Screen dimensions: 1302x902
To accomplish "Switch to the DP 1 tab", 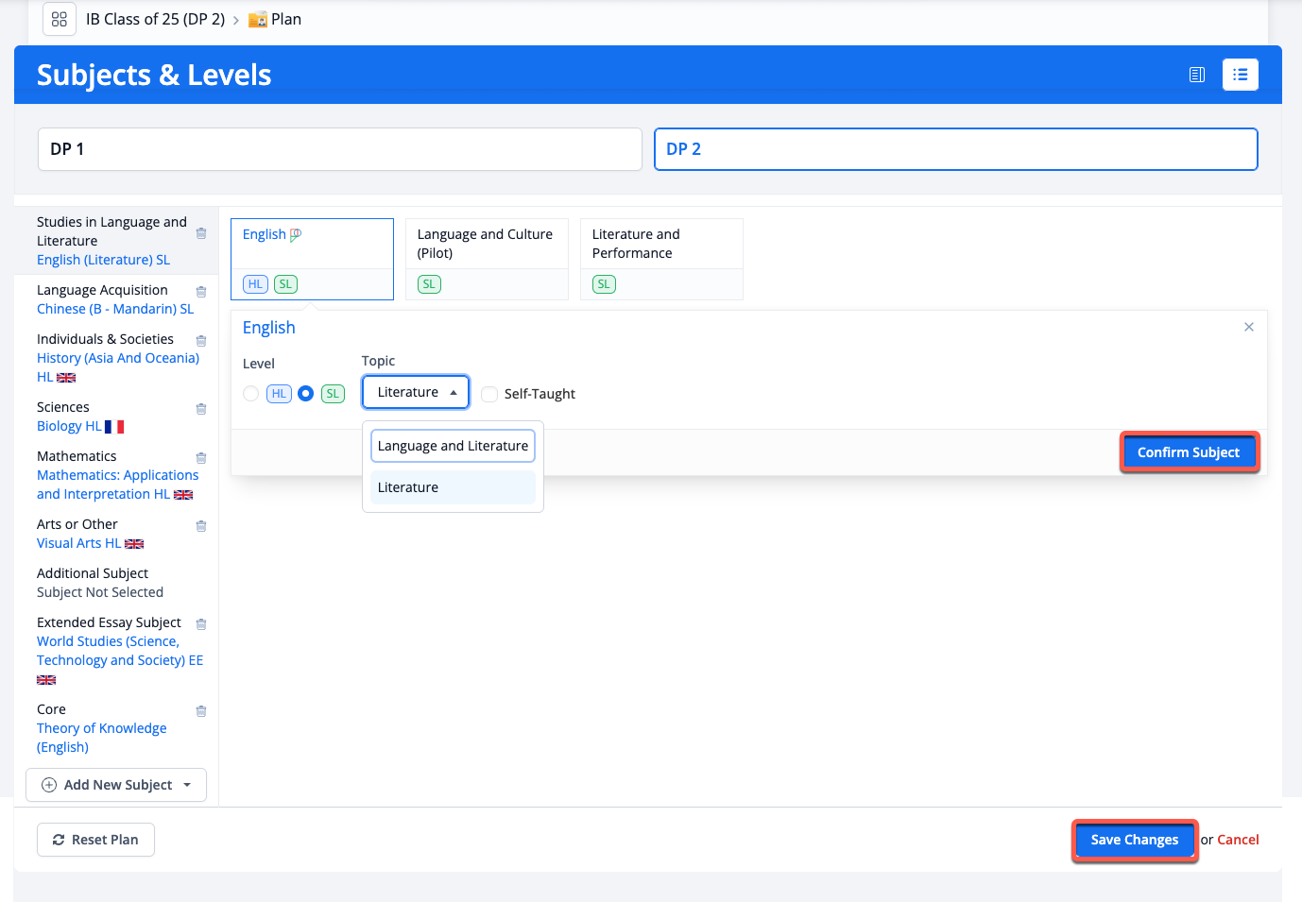I will click(340, 149).
